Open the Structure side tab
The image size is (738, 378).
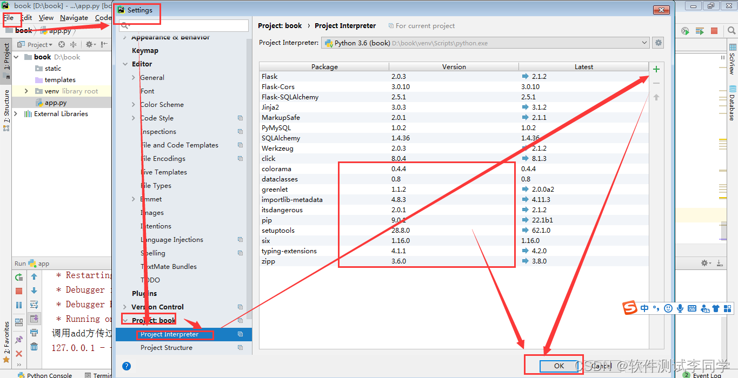click(6, 110)
